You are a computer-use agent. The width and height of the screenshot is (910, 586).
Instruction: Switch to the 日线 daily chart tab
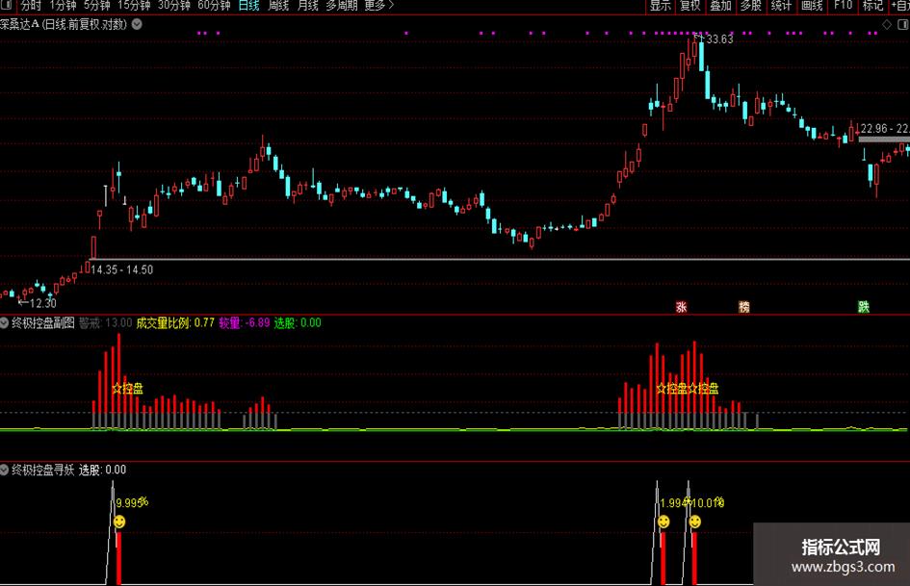pyautogui.click(x=249, y=6)
